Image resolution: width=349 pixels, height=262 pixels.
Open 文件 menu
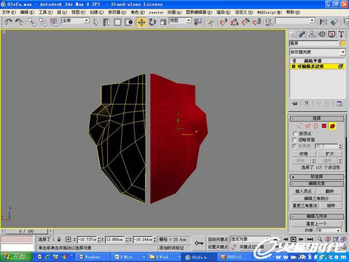click(x=9, y=12)
